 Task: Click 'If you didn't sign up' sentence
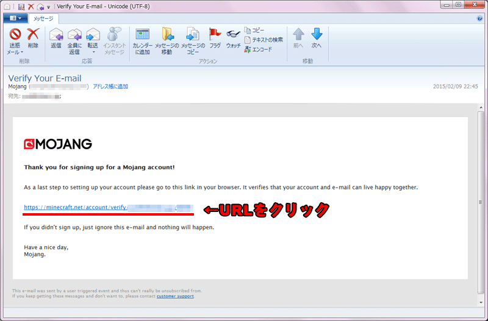(x=119, y=227)
